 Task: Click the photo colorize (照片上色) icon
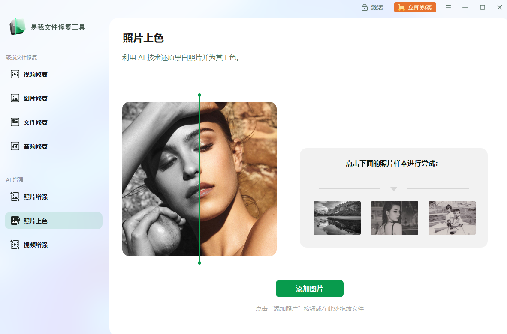point(15,221)
